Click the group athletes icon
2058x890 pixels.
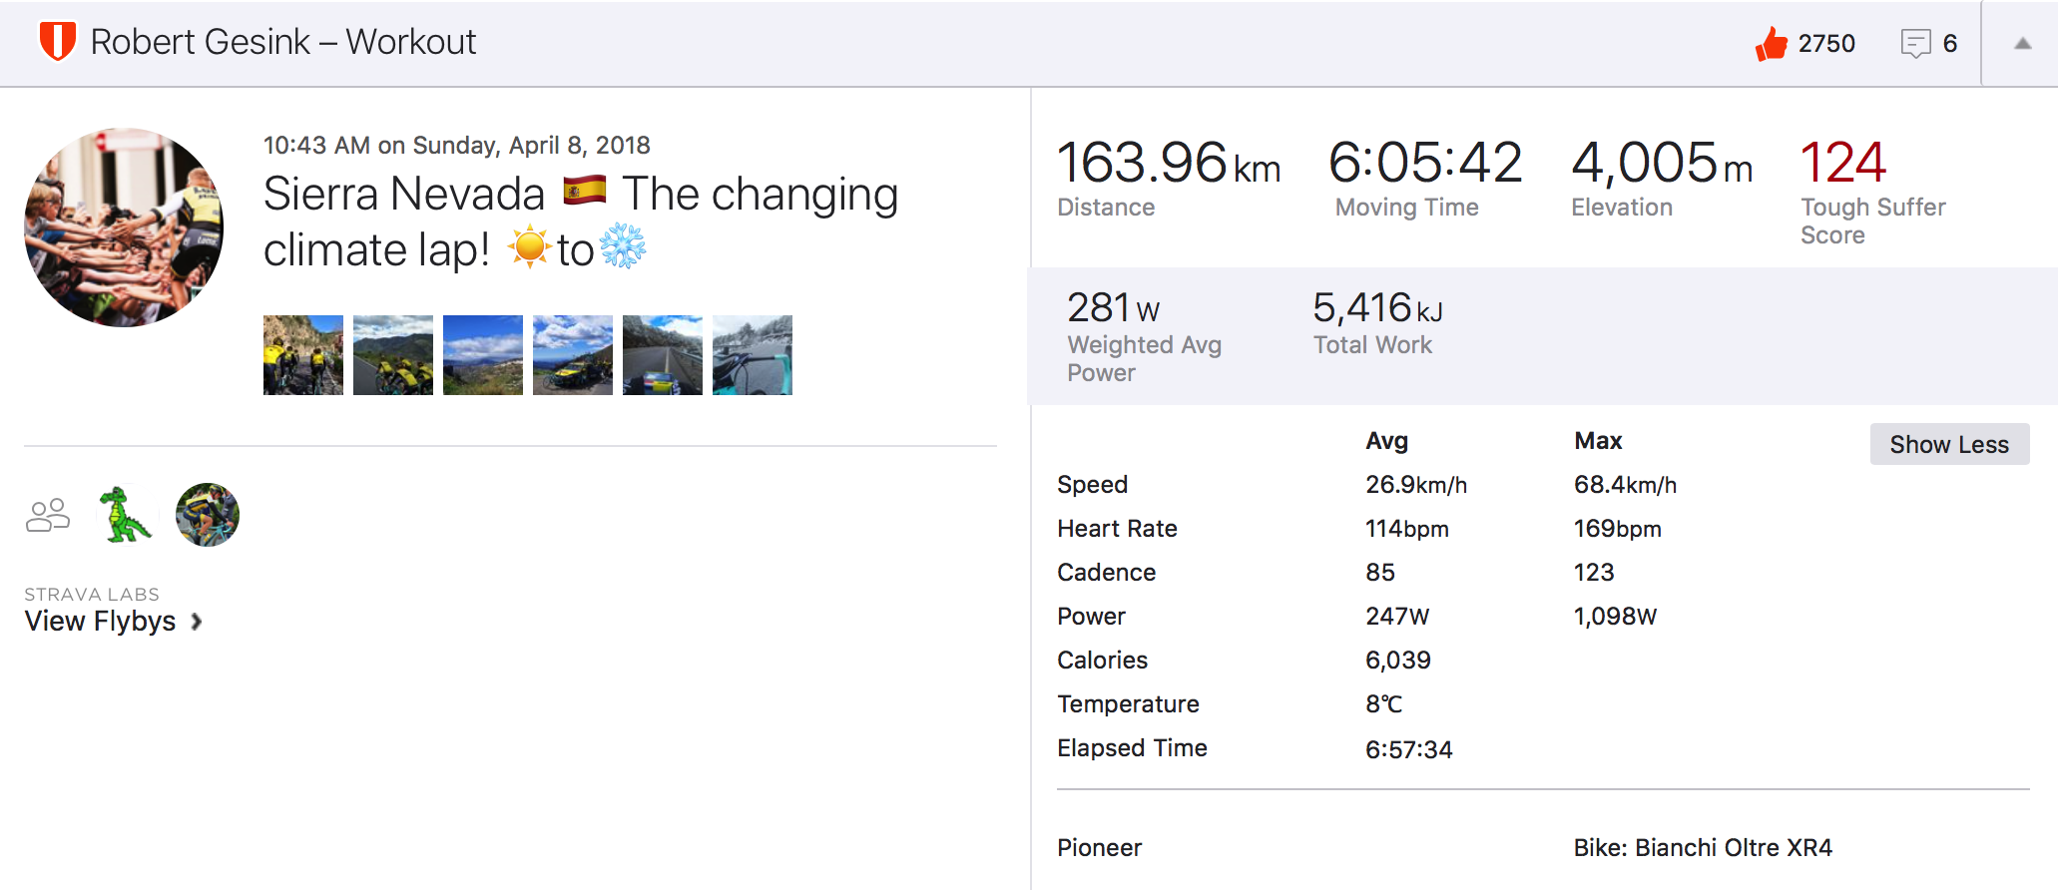coord(47,516)
